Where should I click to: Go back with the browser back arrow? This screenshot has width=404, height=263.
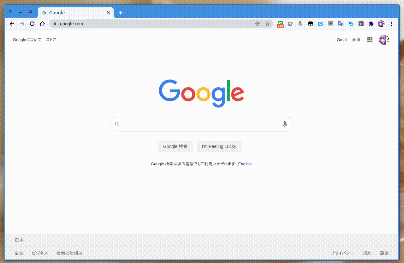click(12, 24)
